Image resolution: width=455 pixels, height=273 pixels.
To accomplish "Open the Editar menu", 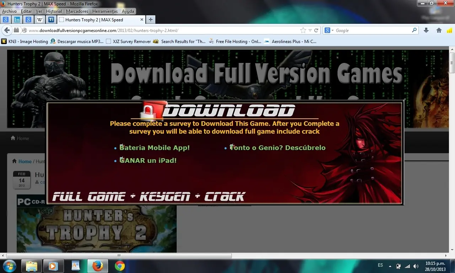I will (x=26, y=11).
